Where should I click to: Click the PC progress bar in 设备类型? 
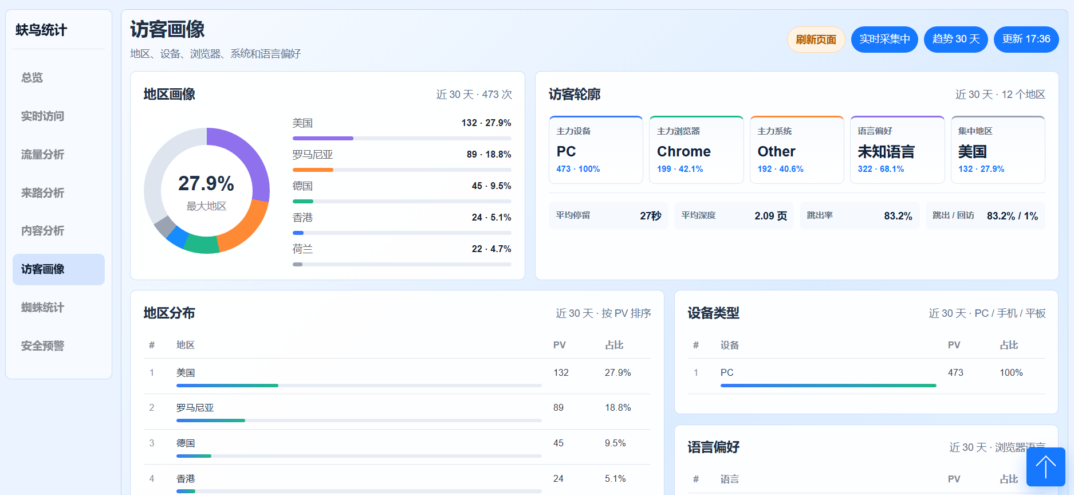[x=828, y=386]
